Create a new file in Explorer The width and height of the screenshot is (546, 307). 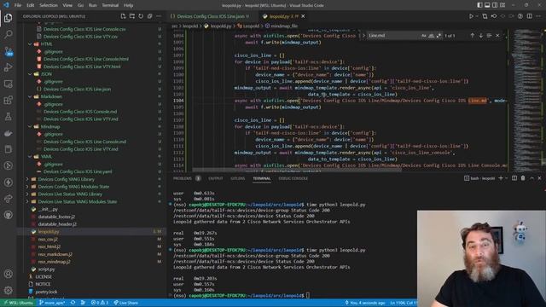pos(123,16)
